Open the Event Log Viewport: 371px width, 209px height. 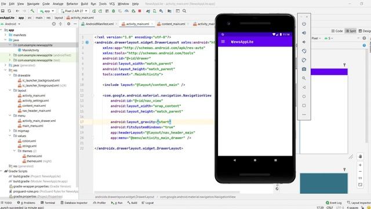(x=334, y=203)
